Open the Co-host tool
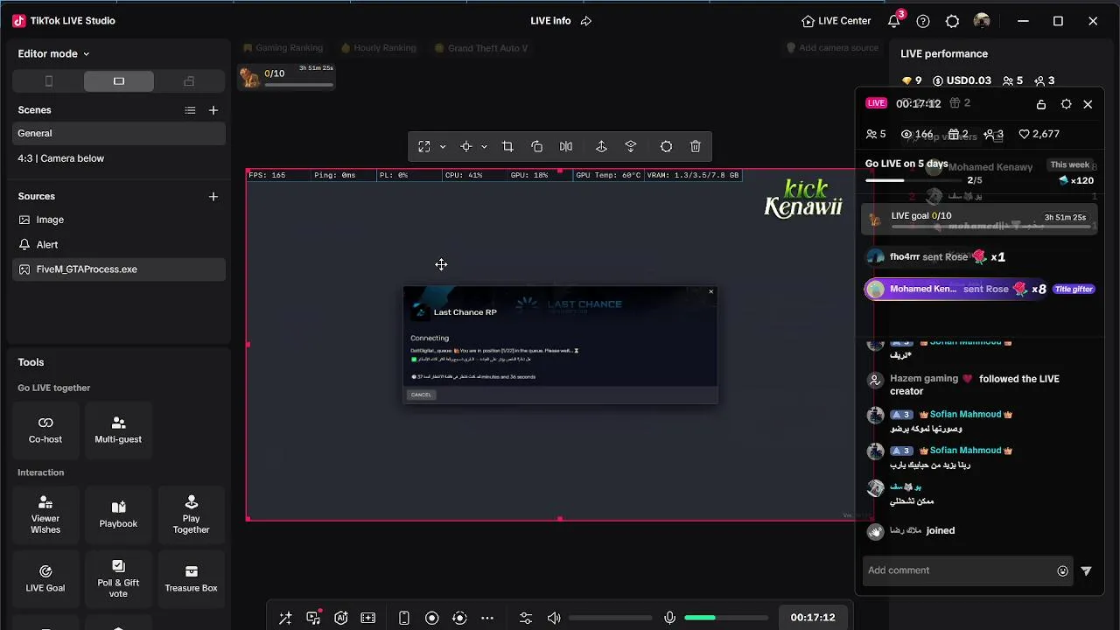1120x630 pixels. (45, 430)
